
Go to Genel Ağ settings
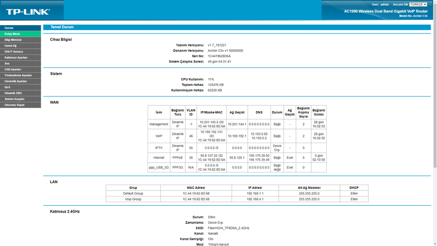pos(20,46)
